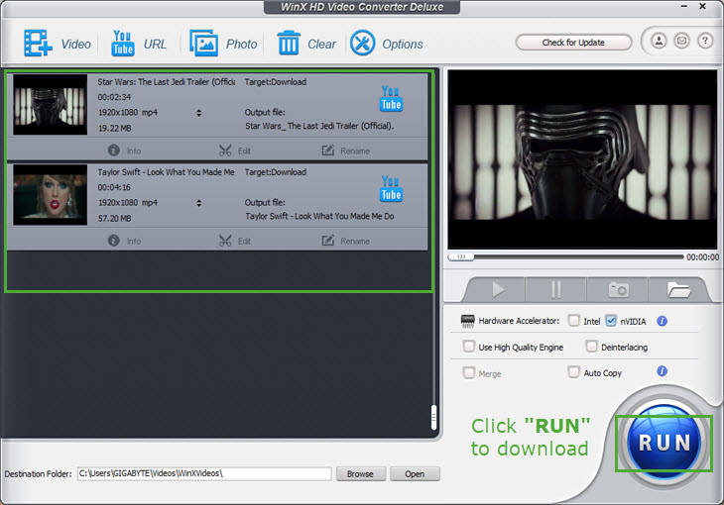Click the Video toolbar label
This screenshot has width=724, height=505.
(x=75, y=45)
